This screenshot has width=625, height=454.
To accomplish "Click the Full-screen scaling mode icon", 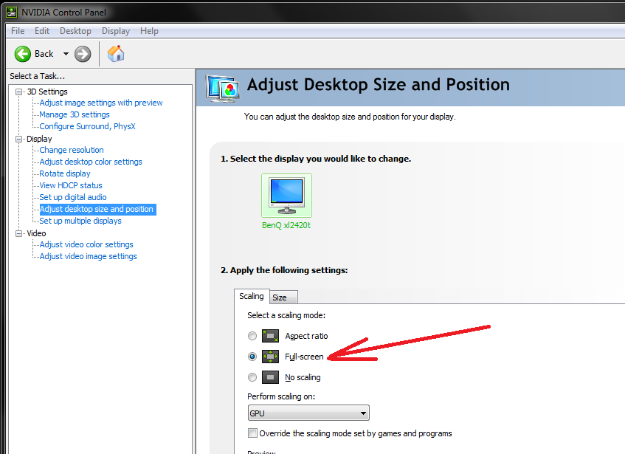I will click(270, 357).
